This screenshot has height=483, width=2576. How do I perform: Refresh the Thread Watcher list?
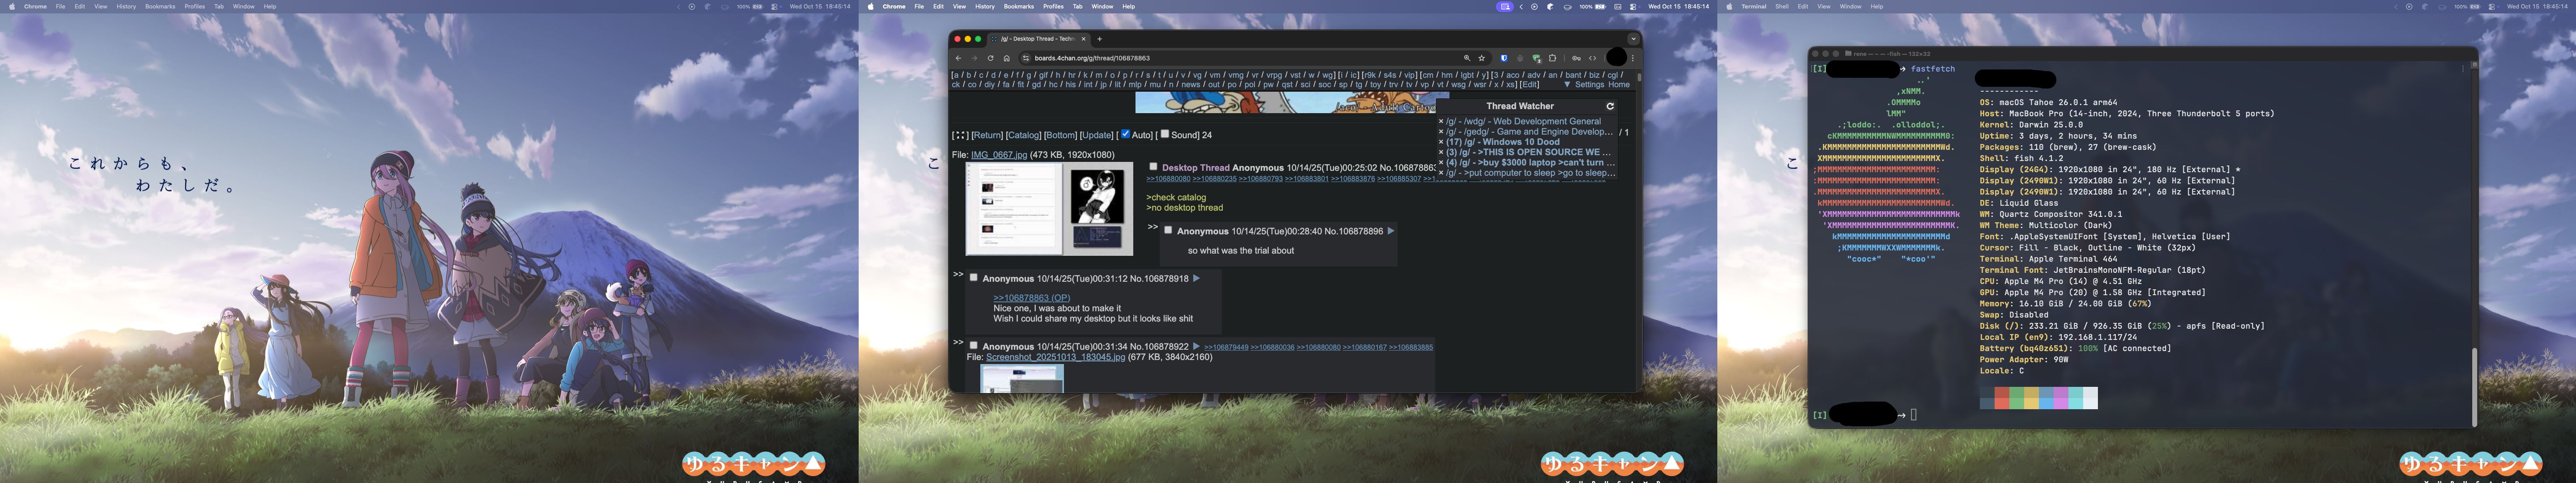(1610, 106)
